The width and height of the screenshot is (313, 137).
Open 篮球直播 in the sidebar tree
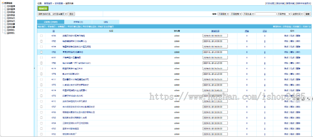(11, 9)
